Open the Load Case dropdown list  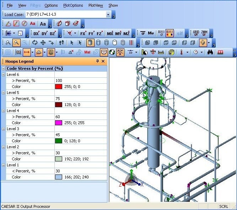click(x=108, y=15)
